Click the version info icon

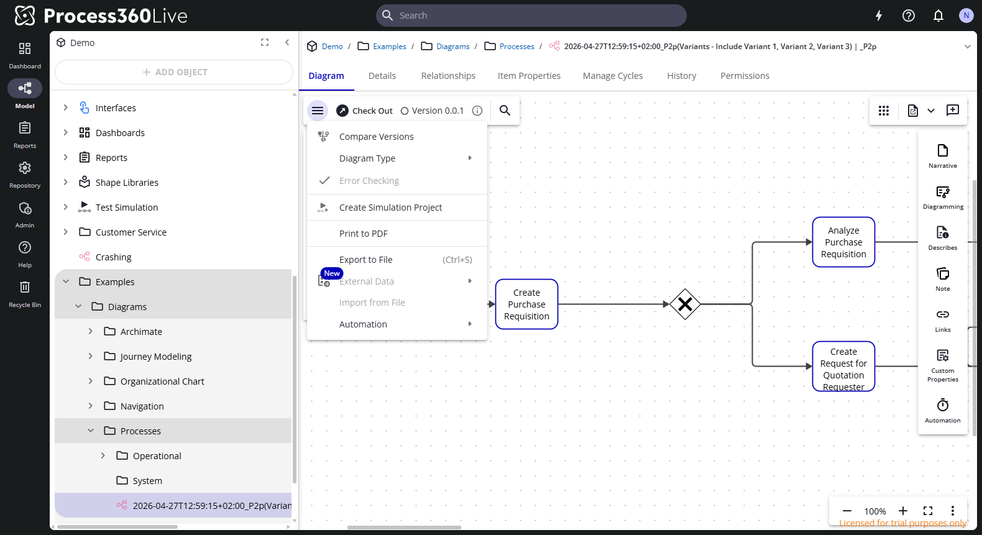(477, 111)
